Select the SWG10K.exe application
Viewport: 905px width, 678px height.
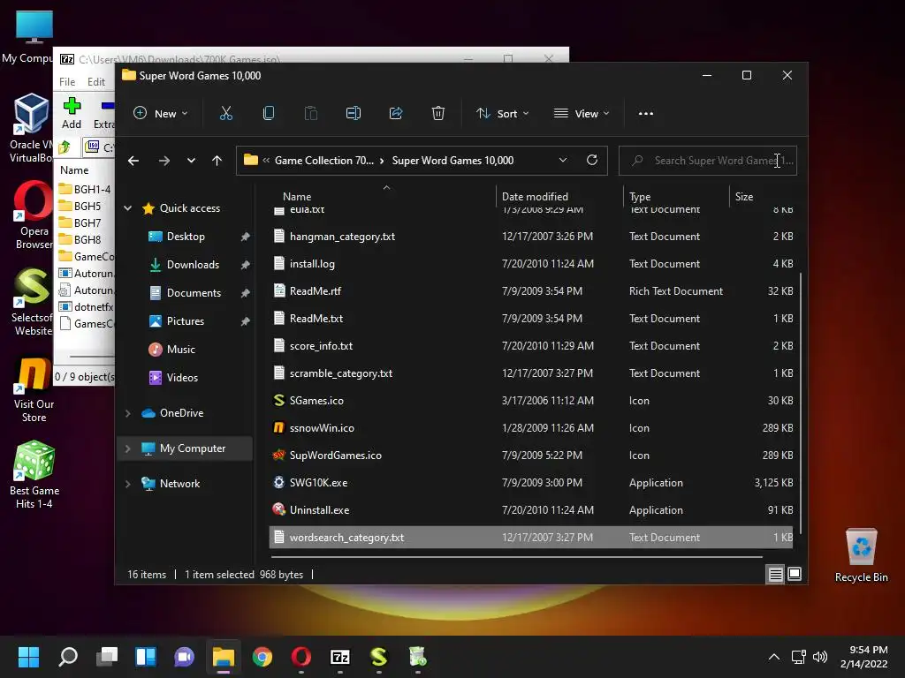(x=318, y=483)
